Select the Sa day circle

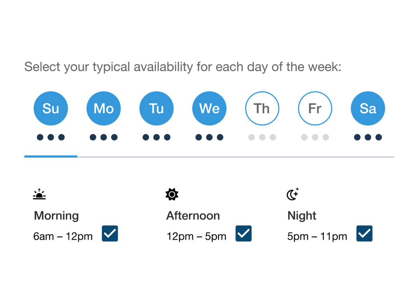[x=368, y=108]
